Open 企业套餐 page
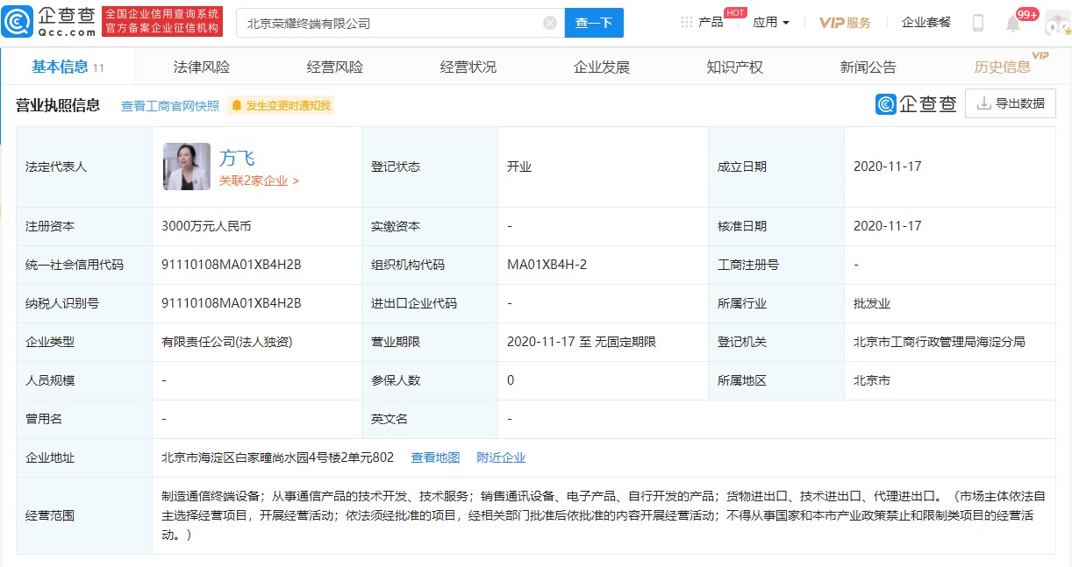1072x567 pixels. pyautogui.click(x=926, y=23)
